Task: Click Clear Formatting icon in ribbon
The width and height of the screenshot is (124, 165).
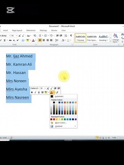Action: pyautogui.click(x=35, y=36)
